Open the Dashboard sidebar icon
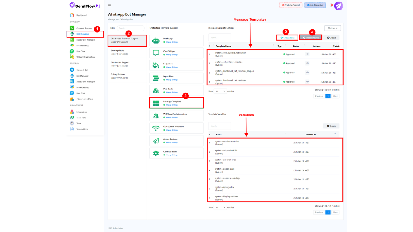This screenshot has height=232, width=413. [72, 15]
